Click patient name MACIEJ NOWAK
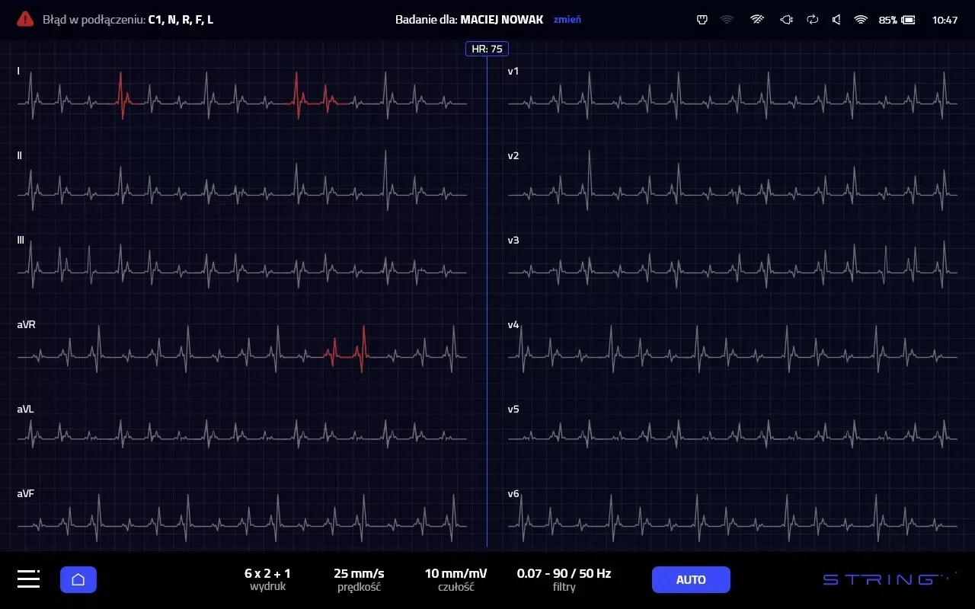 (501, 20)
